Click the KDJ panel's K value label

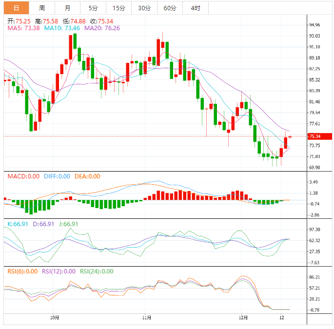tap(17, 224)
